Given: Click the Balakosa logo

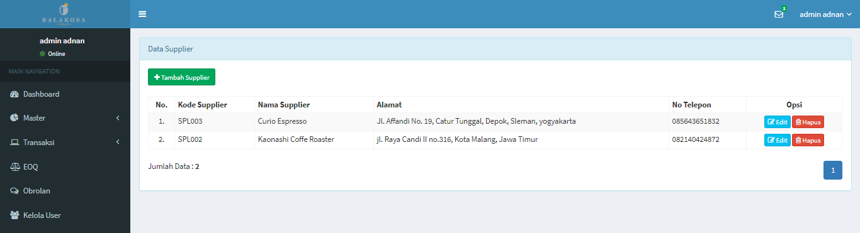Looking at the screenshot, I should tap(64, 14).
